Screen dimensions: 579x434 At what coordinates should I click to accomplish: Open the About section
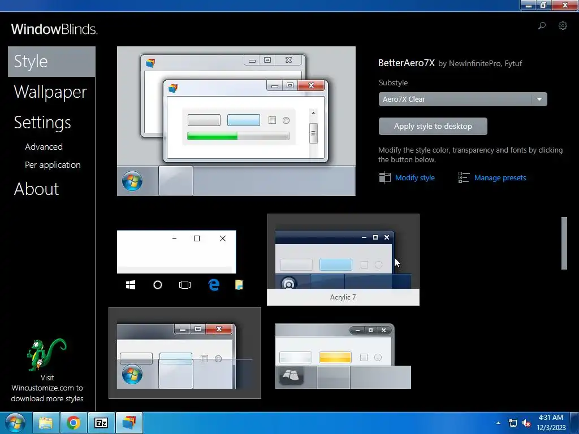click(37, 189)
